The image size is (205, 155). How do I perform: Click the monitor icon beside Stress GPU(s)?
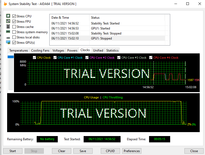point(8,42)
